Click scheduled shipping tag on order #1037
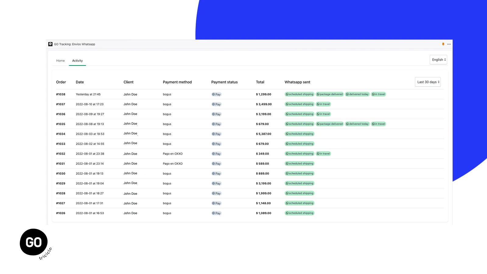Viewport: 487px width, 274px height. coord(300,104)
